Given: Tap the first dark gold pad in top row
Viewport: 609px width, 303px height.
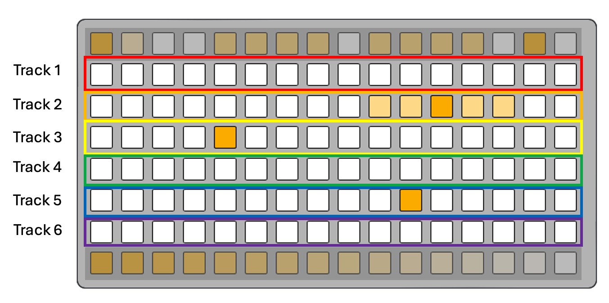Looking at the screenshot, I should pos(101,43).
